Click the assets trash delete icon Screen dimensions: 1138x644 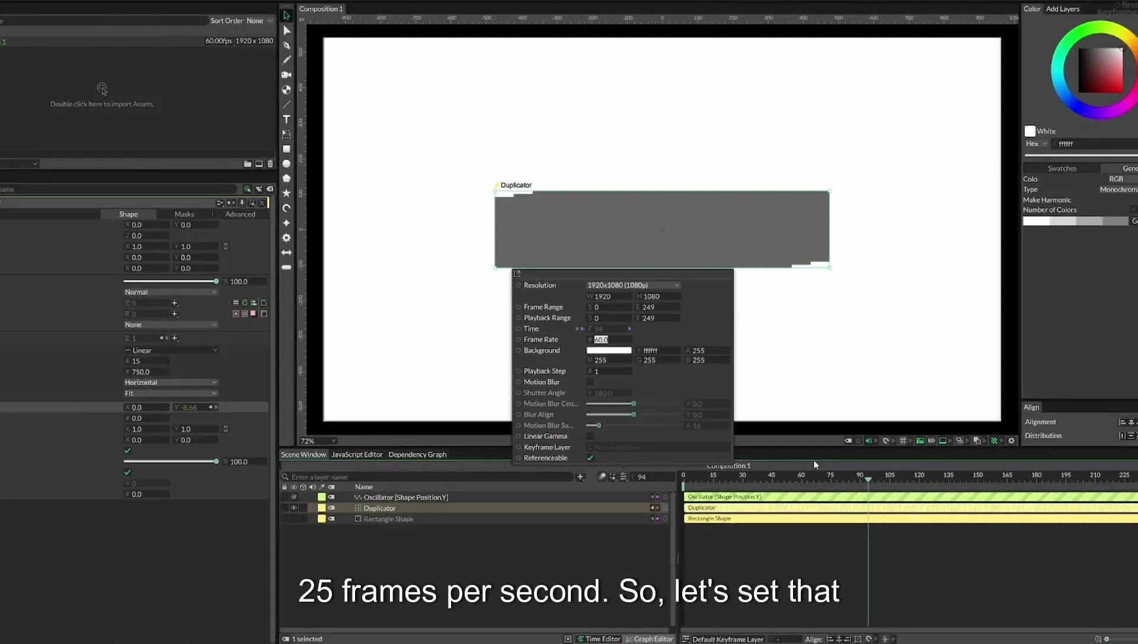[x=270, y=164]
